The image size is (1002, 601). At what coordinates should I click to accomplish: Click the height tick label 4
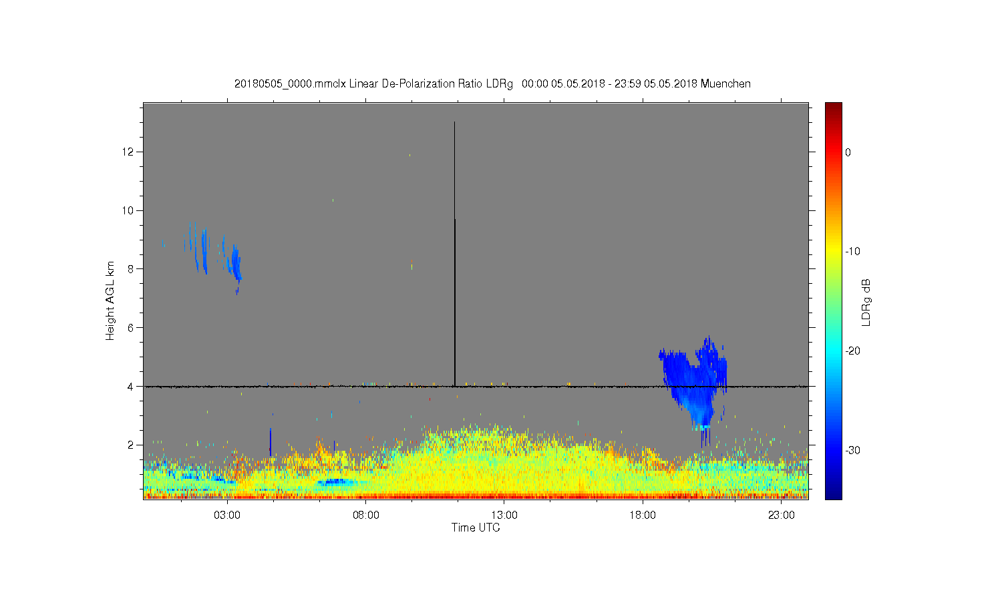132,387
